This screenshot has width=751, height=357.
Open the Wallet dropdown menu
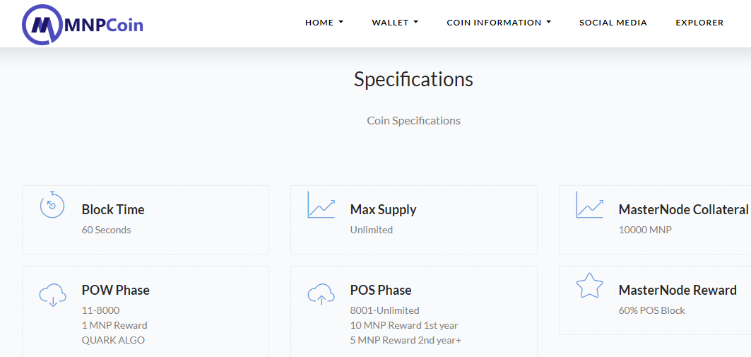[395, 23]
